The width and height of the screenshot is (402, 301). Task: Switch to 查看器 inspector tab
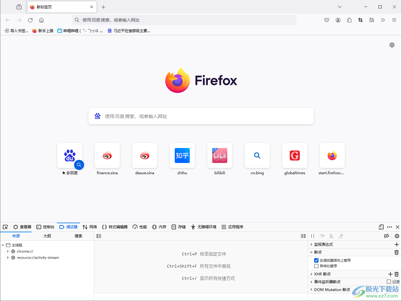22,227
